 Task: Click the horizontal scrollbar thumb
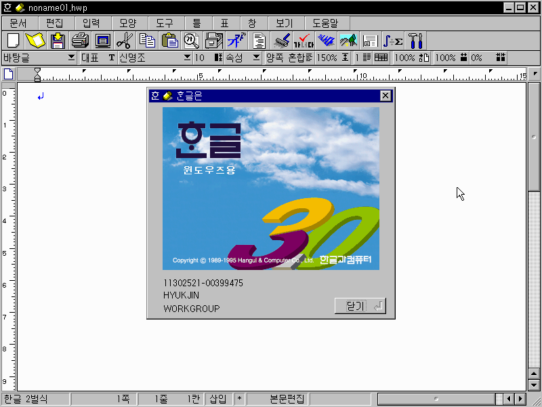(x=436, y=399)
